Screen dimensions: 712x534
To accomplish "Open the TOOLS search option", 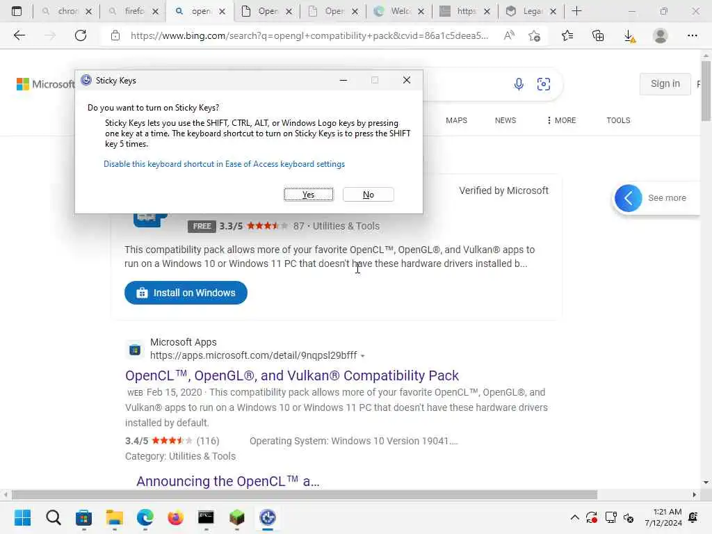I will [x=618, y=120].
